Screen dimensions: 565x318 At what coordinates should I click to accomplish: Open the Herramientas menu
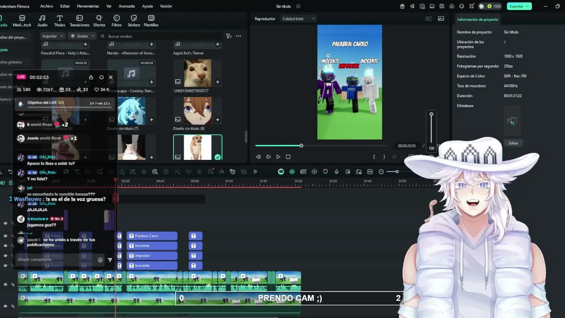[88, 6]
